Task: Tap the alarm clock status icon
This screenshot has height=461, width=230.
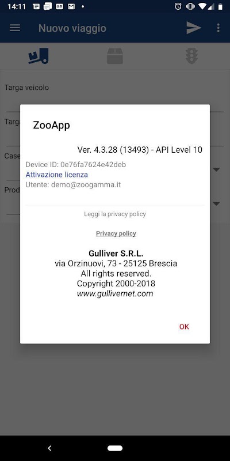Action: click(x=178, y=6)
